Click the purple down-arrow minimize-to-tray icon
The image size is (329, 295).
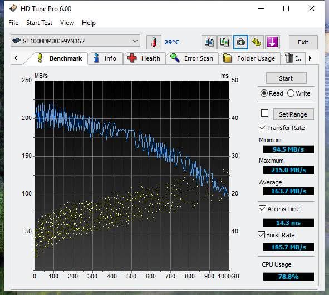272,42
